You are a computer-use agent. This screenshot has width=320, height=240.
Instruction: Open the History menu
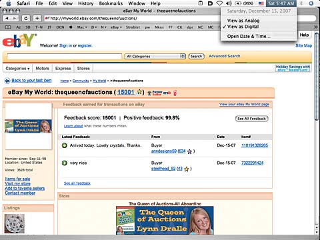(x=85, y=3)
